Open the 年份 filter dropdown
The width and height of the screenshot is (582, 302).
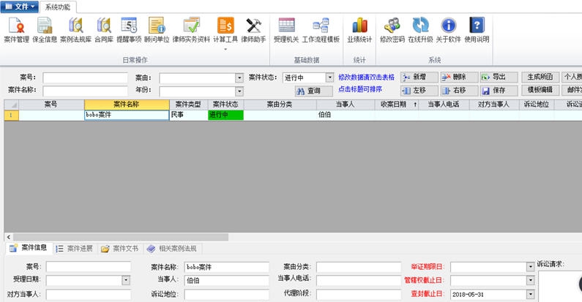239,91
